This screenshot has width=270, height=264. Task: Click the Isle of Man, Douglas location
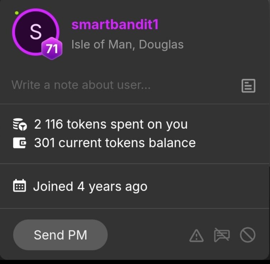[127, 45]
